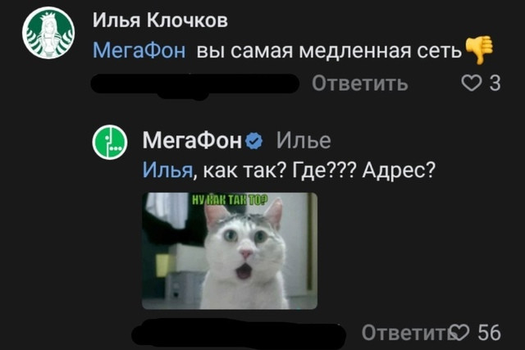Select the text 'вы самая медленная сеть'

coord(329,51)
